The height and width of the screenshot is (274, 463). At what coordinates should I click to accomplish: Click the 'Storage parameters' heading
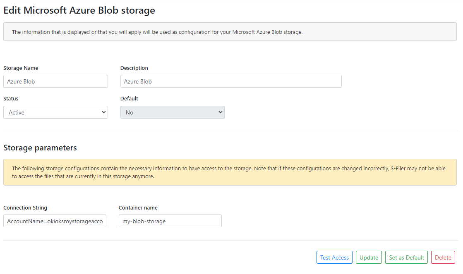tap(40, 148)
